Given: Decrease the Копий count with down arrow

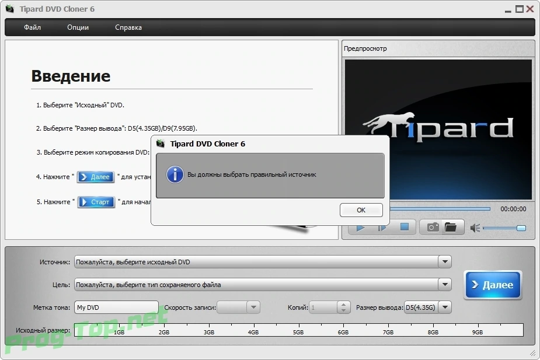Looking at the screenshot, I should point(343,310).
